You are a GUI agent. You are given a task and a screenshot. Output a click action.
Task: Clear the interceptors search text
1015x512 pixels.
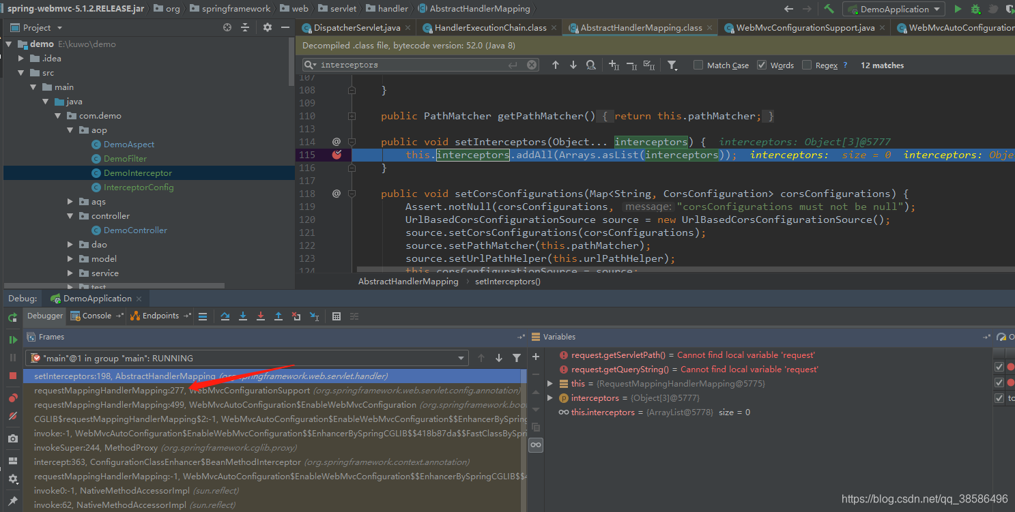pyautogui.click(x=532, y=65)
